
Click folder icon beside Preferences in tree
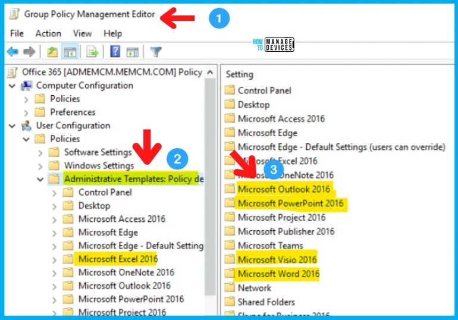pyautogui.click(x=40, y=112)
